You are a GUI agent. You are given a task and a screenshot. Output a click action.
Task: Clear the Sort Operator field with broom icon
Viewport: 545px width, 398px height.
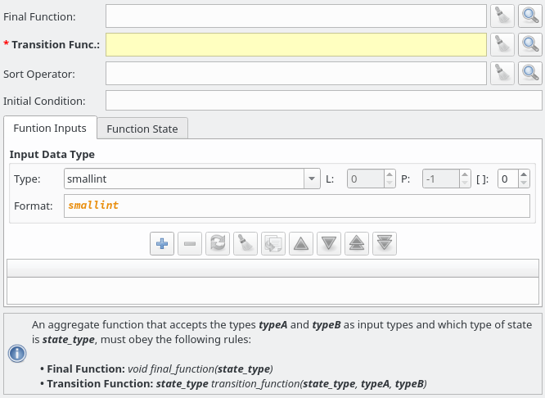502,74
